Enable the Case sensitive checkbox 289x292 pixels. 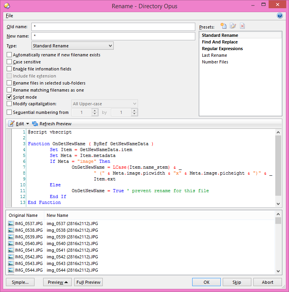point(9,62)
